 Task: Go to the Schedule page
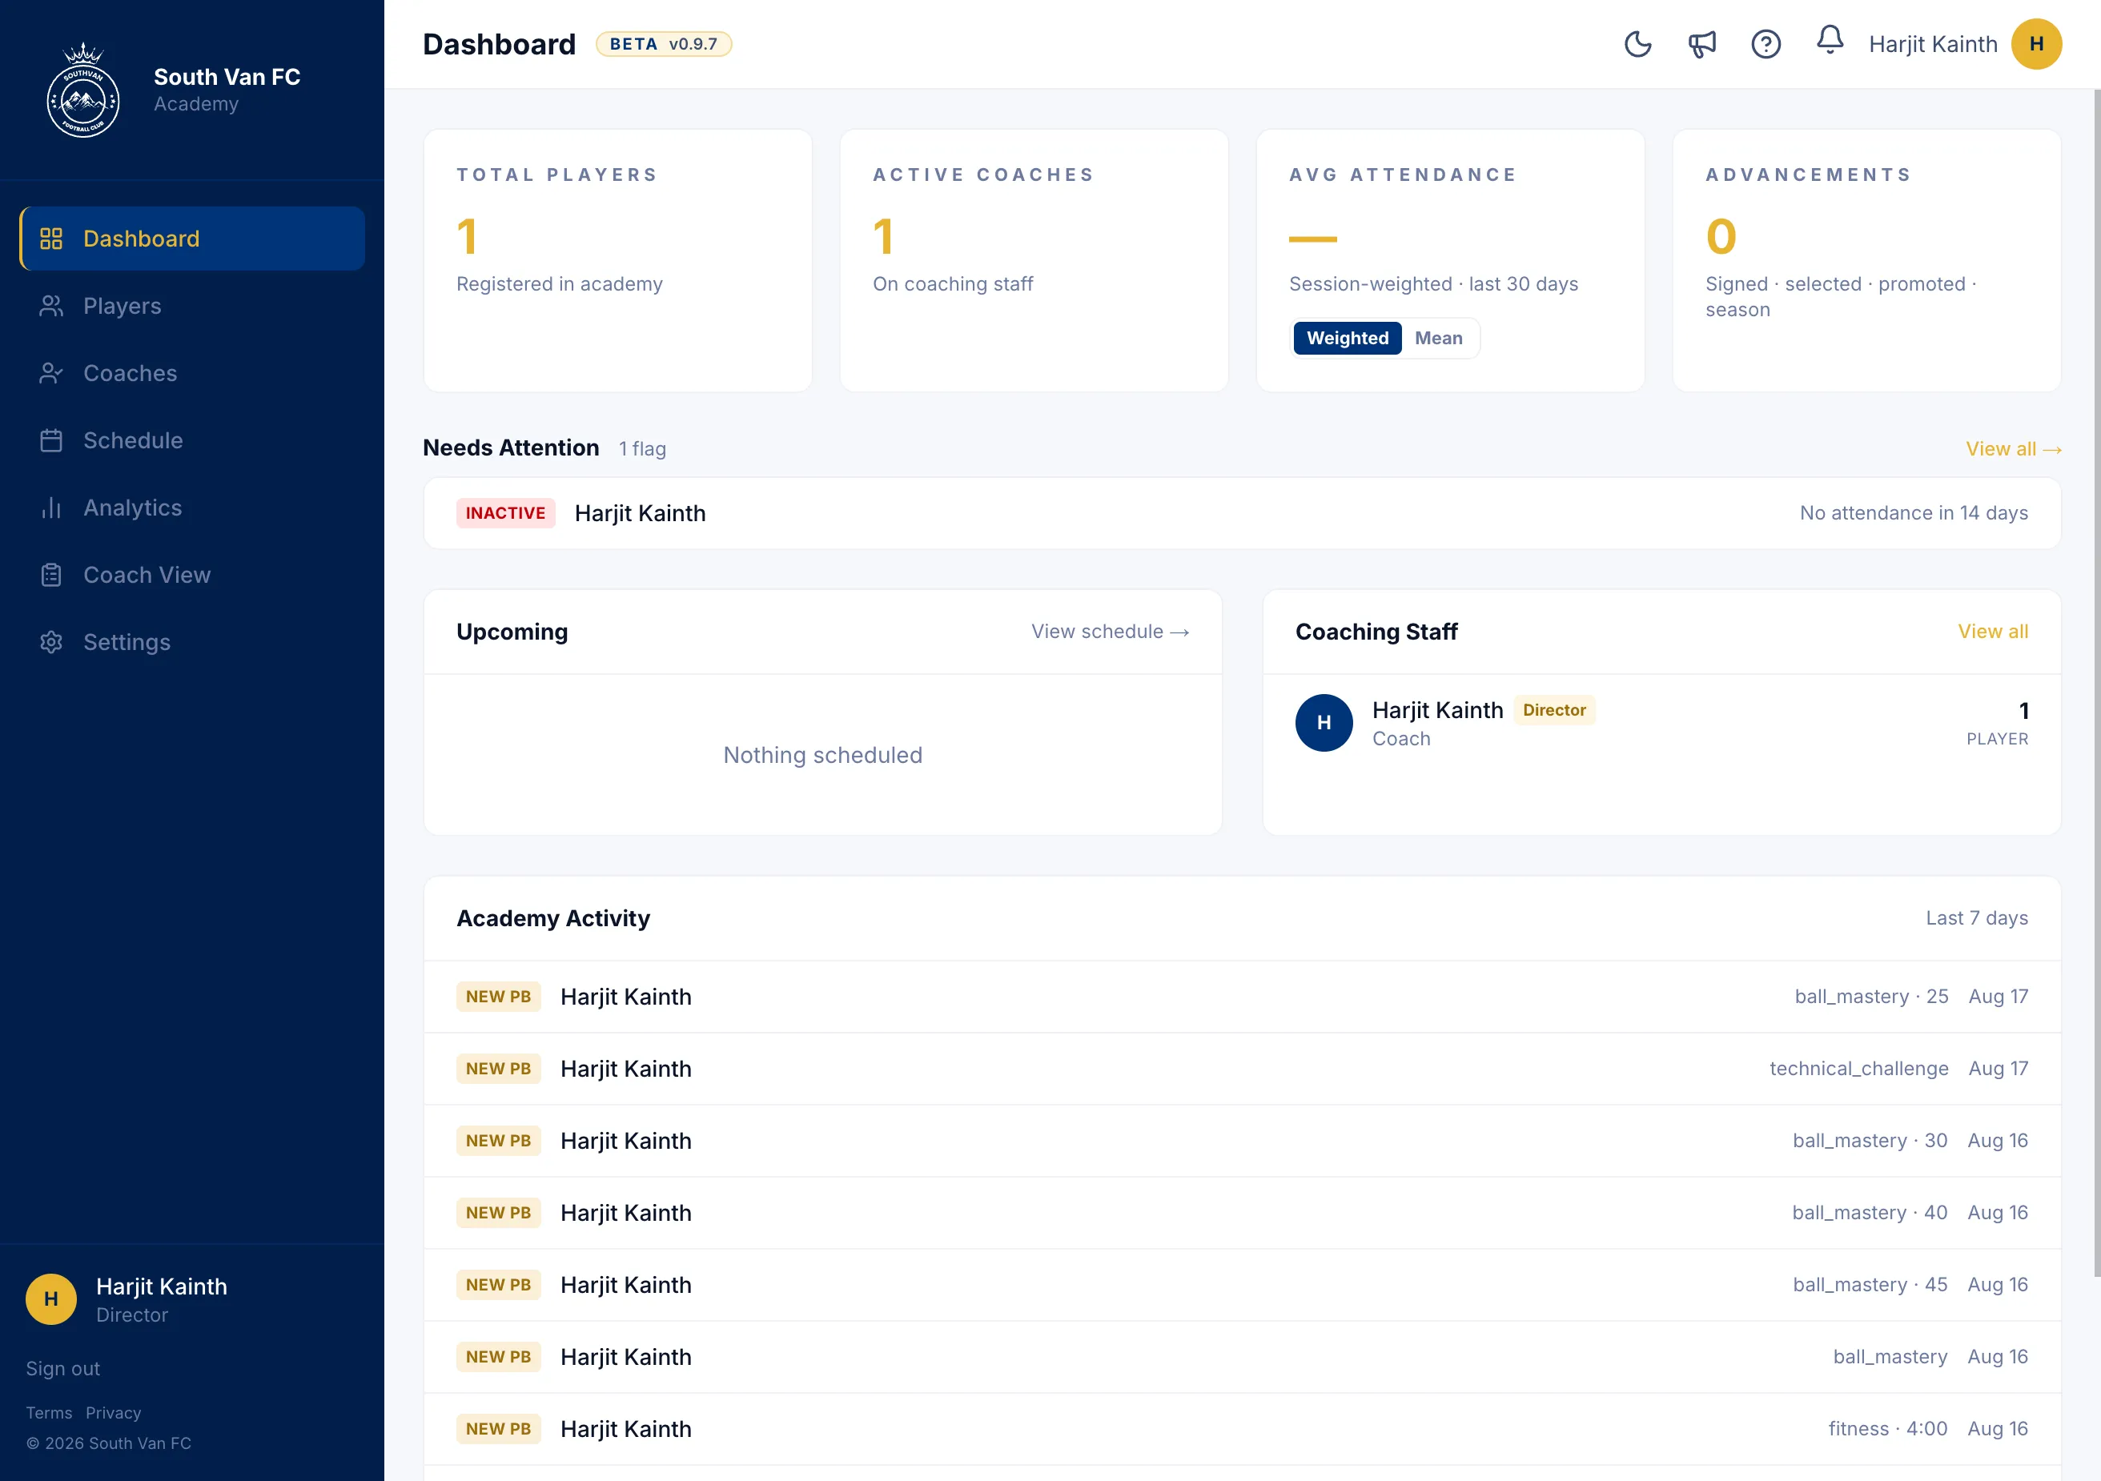coord(192,441)
